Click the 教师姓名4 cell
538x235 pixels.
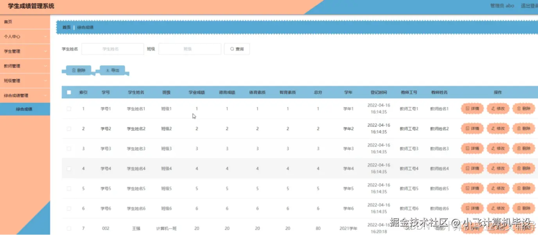(x=439, y=169)
